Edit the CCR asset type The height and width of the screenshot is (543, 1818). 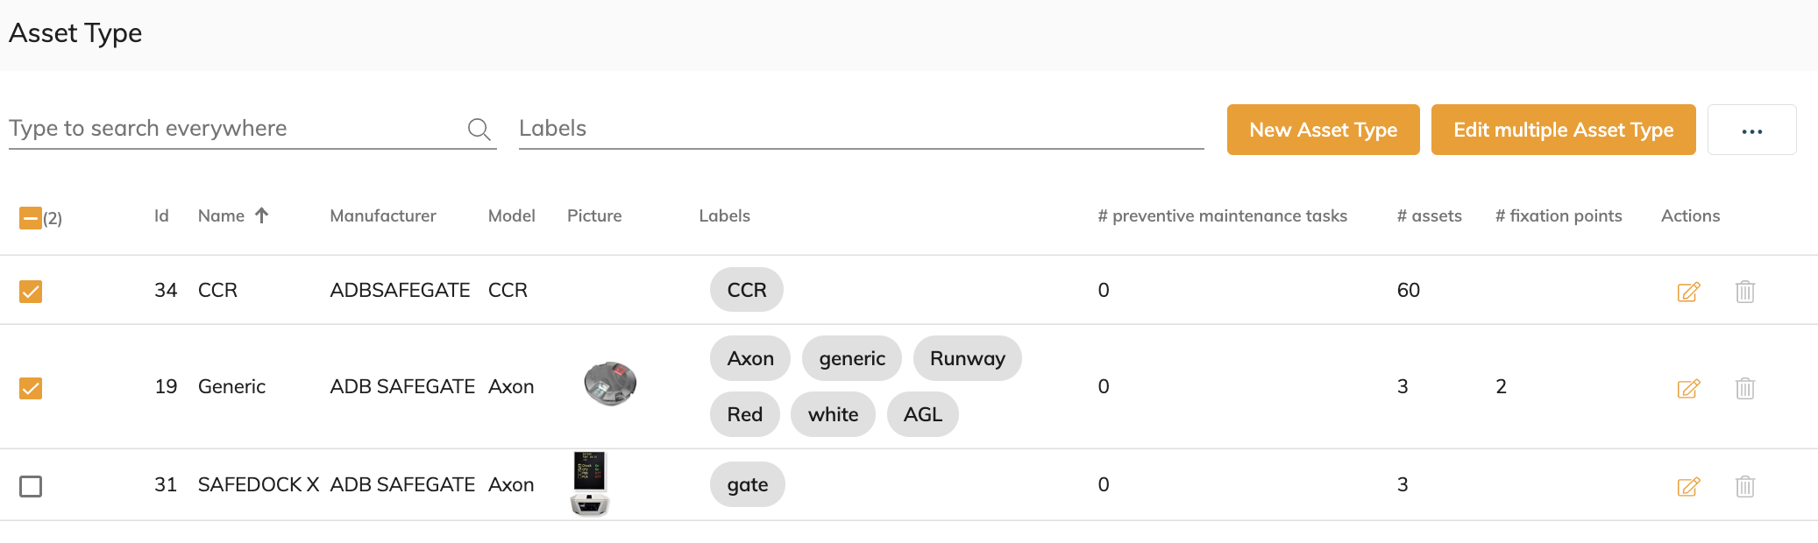pos(1688,292)
